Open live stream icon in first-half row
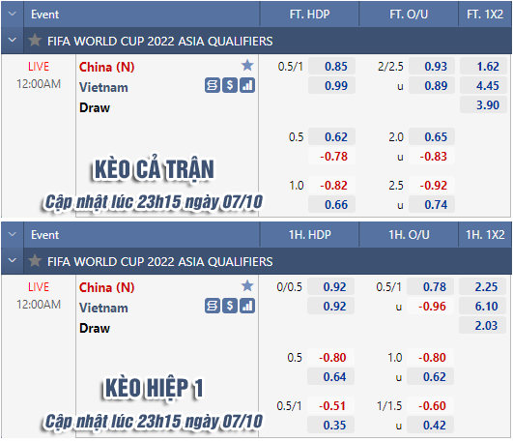 [213, 306]
